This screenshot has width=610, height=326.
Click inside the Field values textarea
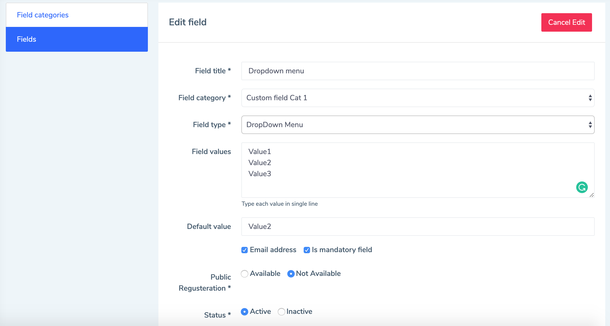coord(418,170)
